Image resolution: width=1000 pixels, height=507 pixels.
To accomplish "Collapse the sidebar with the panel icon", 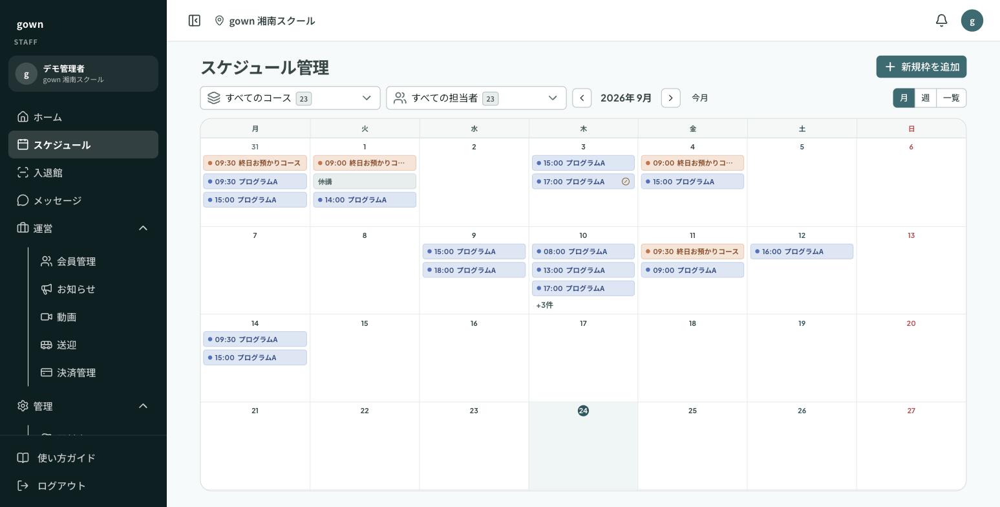I will [x=194, y=21].
